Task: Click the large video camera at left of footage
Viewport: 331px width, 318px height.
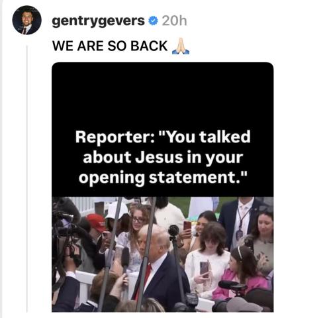Action: (x=66, y=232)
